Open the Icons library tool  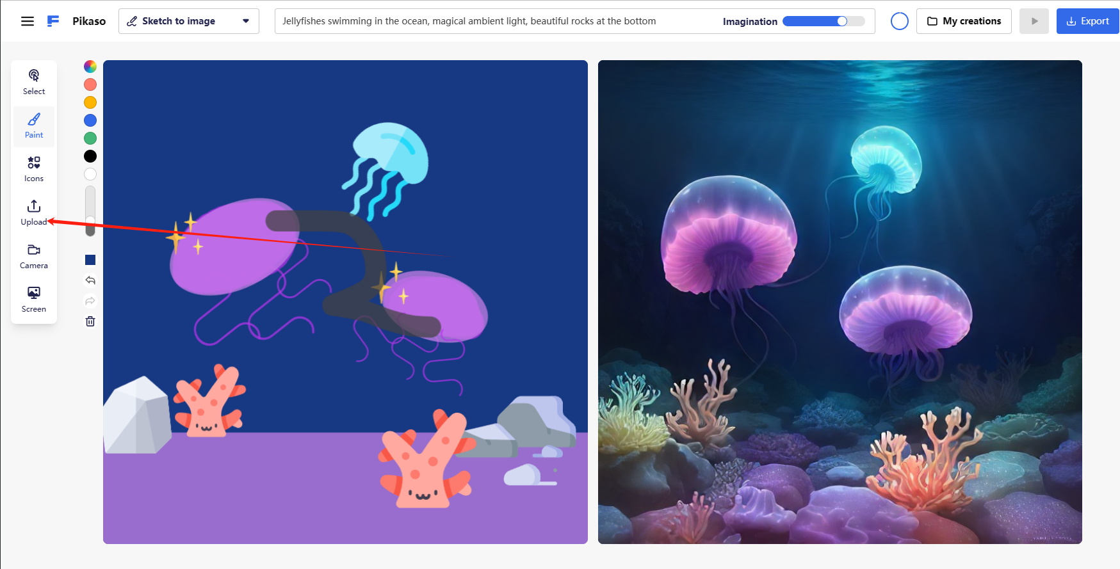point(34,170)
